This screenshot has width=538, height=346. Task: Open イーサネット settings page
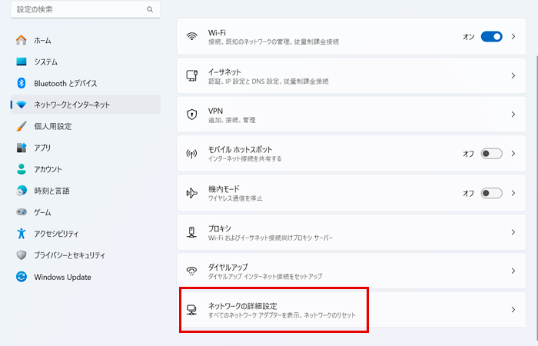[351, 75]
